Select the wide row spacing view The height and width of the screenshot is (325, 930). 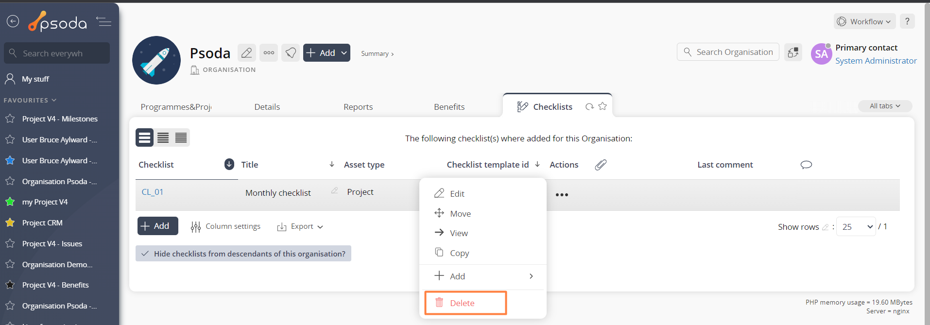click(x=144, y=137)
